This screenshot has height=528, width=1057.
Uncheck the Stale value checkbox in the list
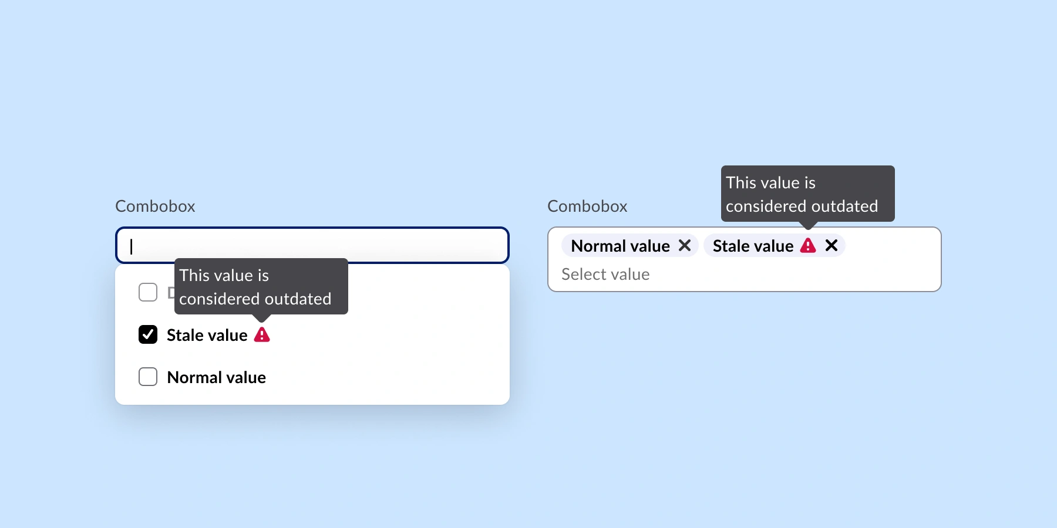coord(148,334)
